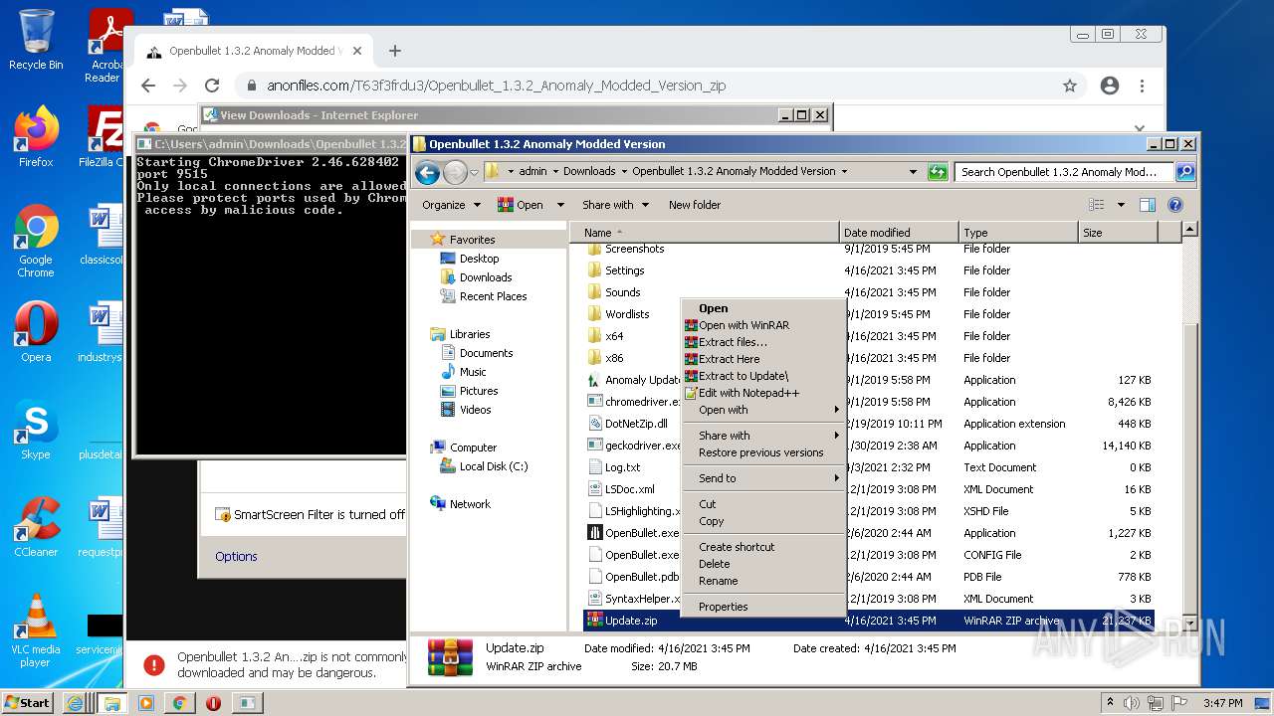Bookmark the page with Chrome's star icon
1274x716 pixels.
pyautogui.click(x=1070, y=86)
